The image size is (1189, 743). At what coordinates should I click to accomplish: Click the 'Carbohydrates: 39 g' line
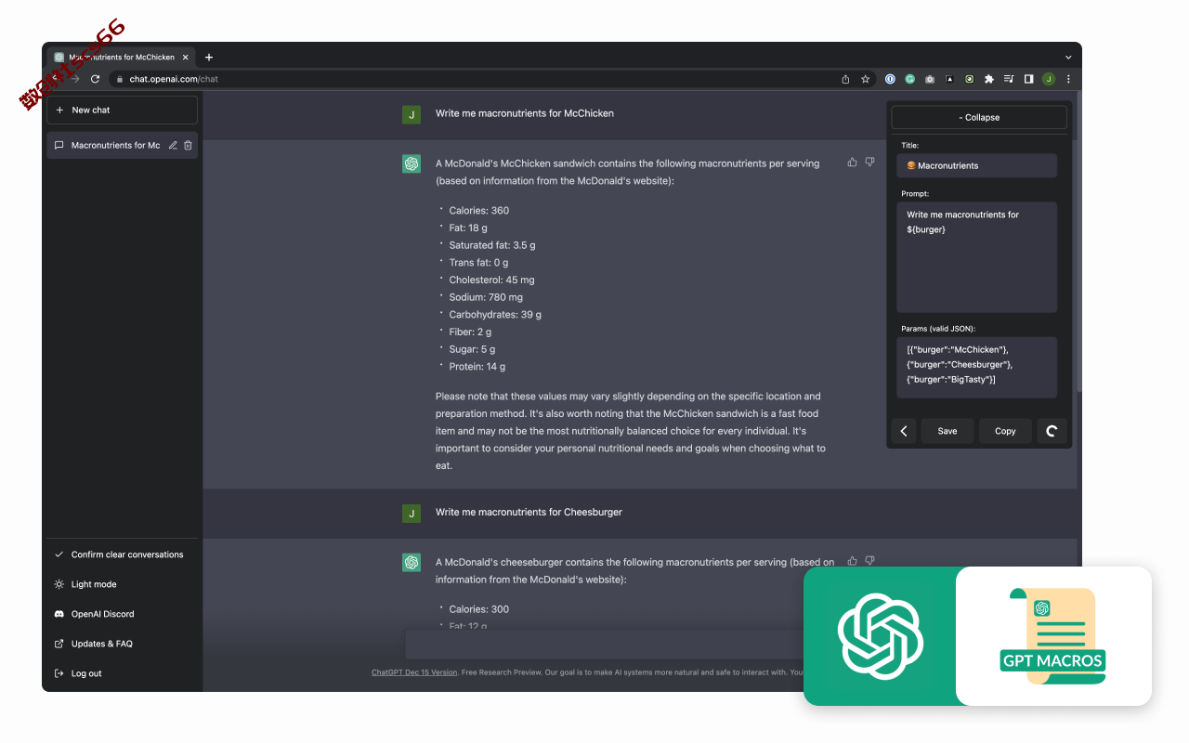click(x=495, y=315)
